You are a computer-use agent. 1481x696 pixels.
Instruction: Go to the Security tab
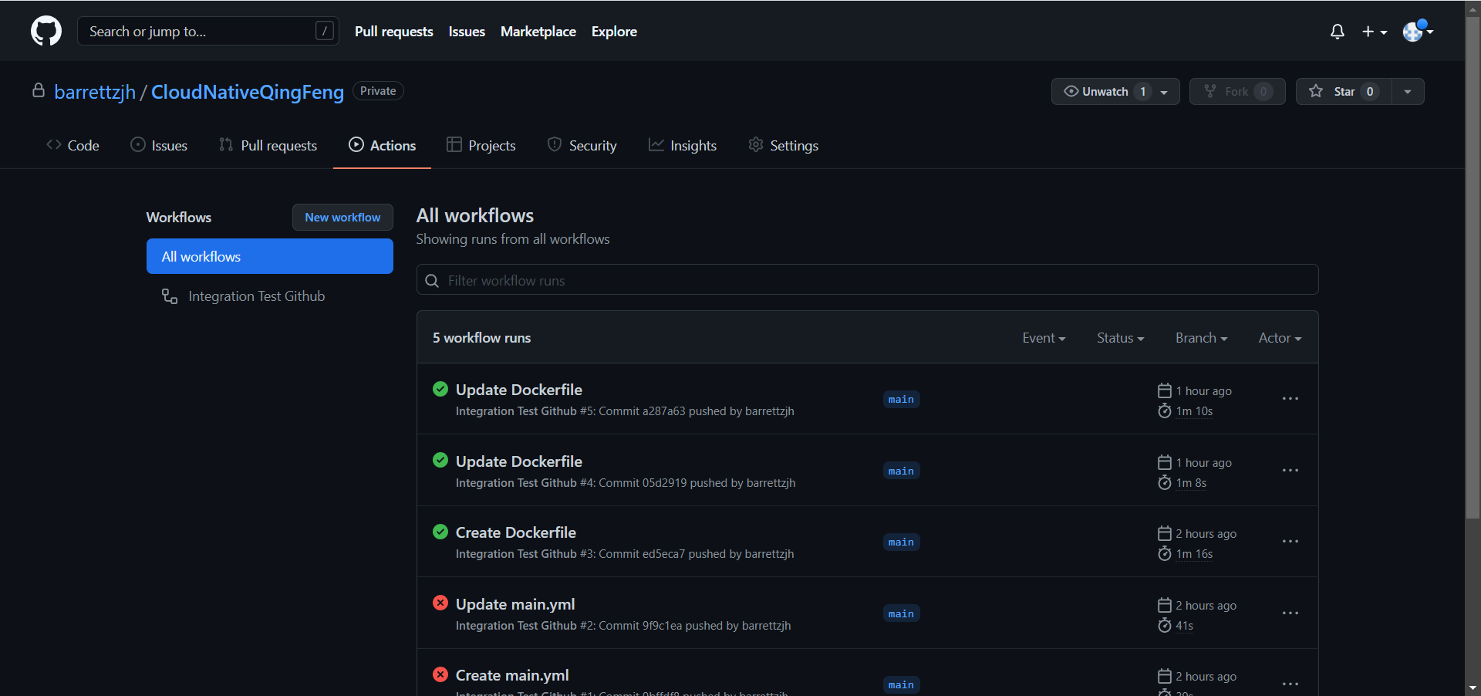[582, 145]
